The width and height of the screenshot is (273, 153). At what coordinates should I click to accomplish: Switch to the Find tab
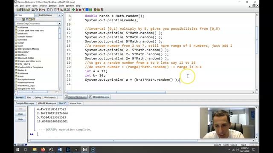pyautogui.click(x=29, y=97)
